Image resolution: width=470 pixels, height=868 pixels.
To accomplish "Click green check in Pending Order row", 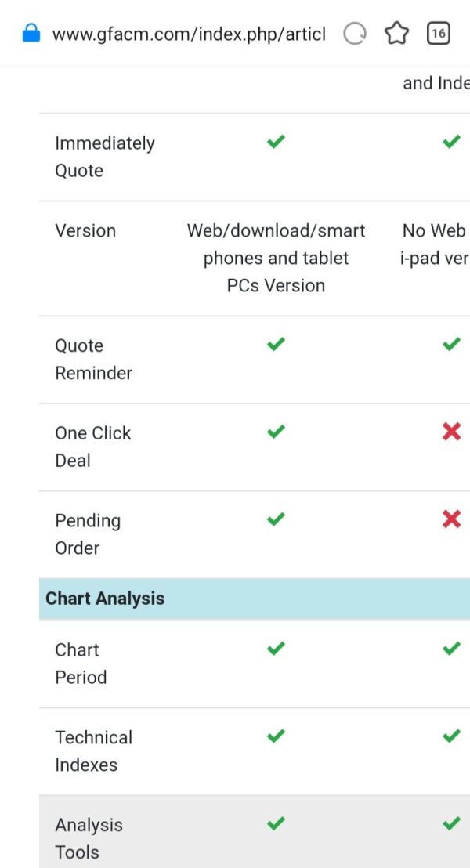I will [x=276, y=519].
